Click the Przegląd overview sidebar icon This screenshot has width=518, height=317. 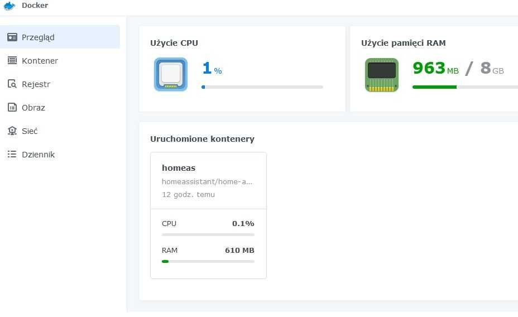click(x=12, y=37)
